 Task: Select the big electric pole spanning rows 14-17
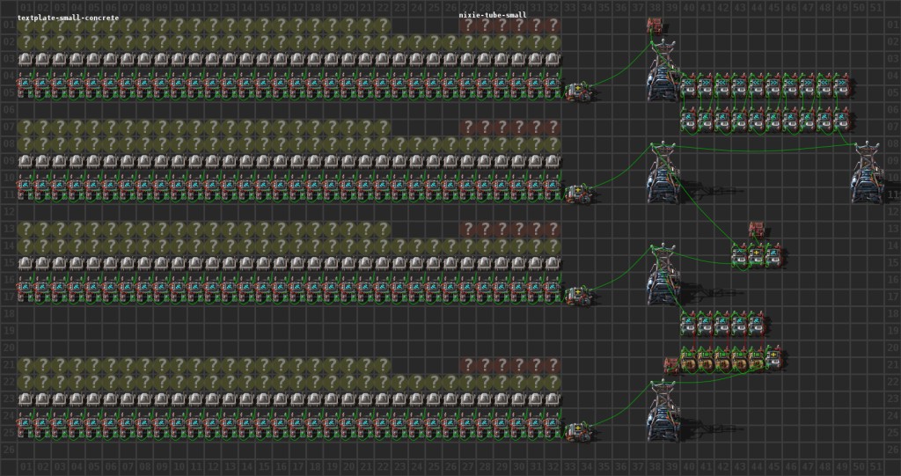(663, 274)
